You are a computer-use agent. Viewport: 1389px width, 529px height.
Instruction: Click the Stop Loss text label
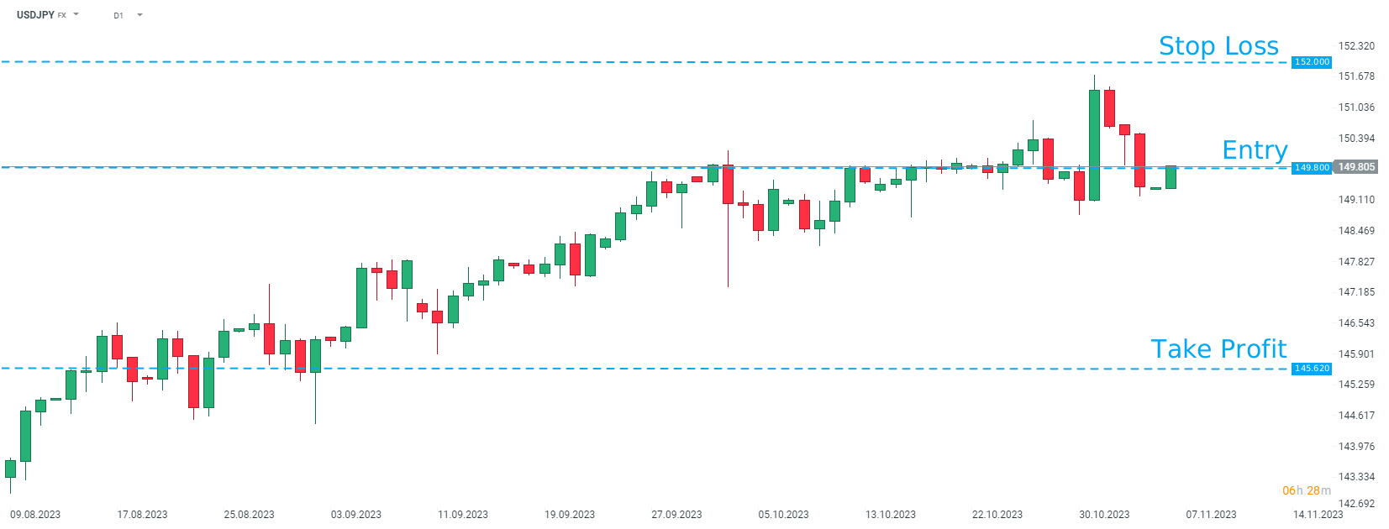coord(1218,46)
